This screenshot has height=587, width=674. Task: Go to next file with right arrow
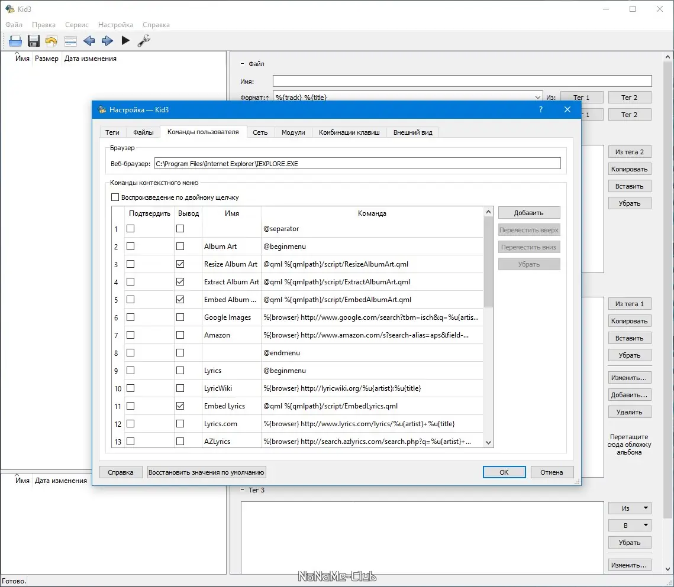click(x=107, y=41)
